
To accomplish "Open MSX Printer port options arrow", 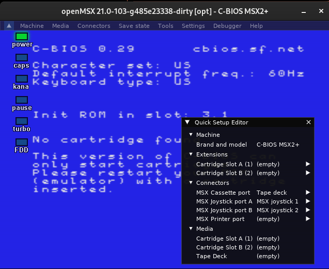I will click(308, 219).
